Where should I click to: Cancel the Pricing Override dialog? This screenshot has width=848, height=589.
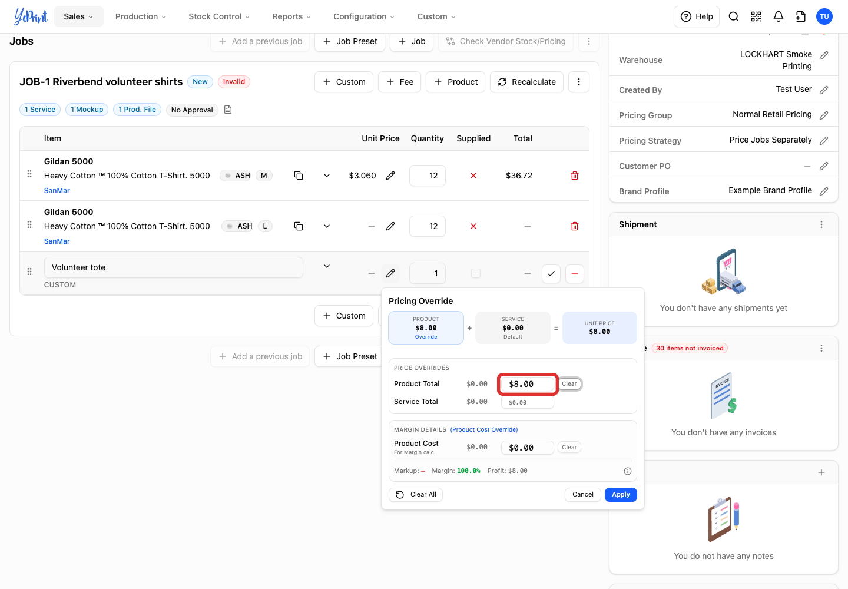(583, 495)
